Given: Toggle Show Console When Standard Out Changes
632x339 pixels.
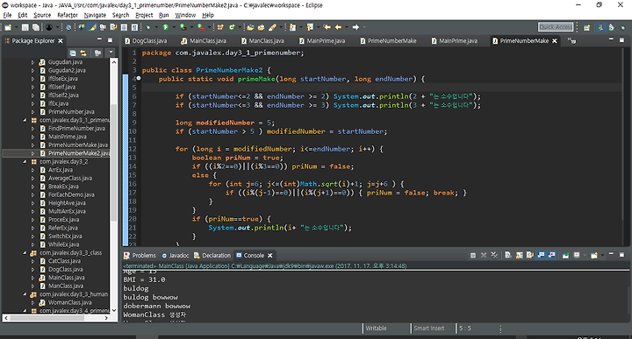Looking at the screenshot, I should pos(541,256).
